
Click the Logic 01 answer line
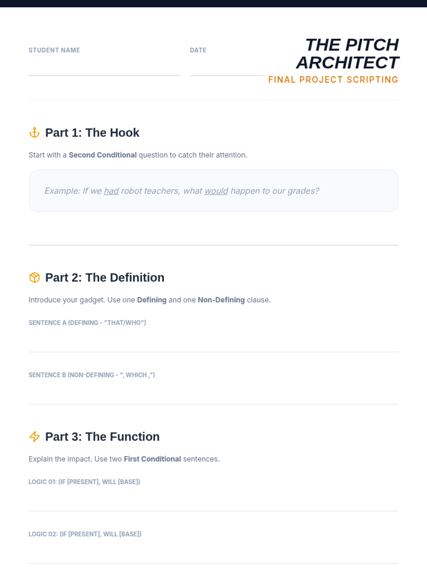213,501
